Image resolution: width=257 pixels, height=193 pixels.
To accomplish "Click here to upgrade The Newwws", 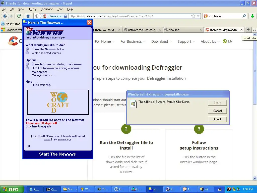I will 38,126.
